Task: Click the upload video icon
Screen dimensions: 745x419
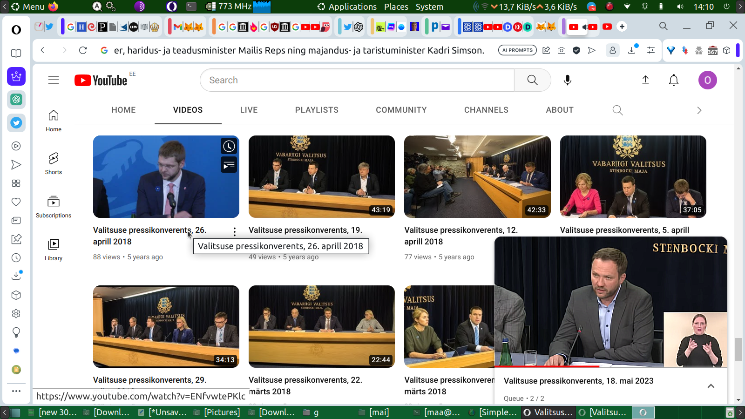Action: click(x=645, y=80)
